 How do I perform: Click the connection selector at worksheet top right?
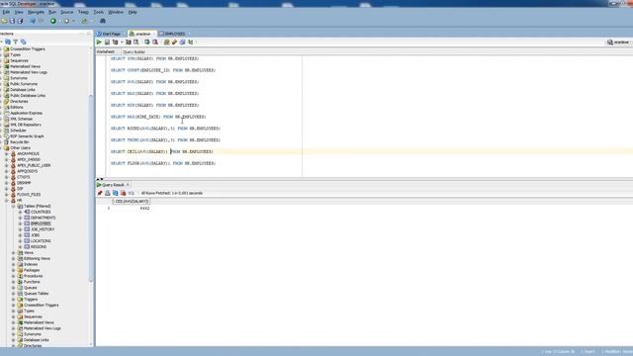click(619, 42)
